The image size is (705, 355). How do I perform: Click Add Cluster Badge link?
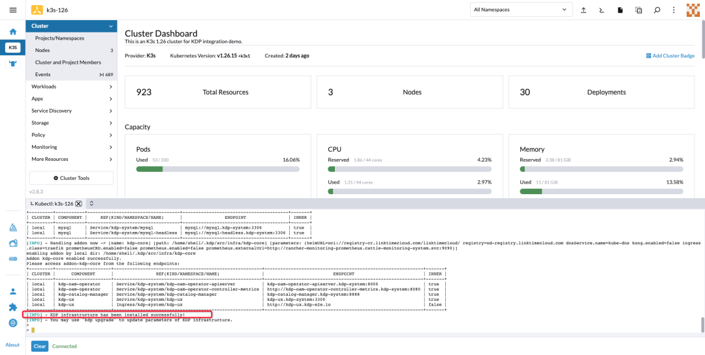(x=670, y=55)
